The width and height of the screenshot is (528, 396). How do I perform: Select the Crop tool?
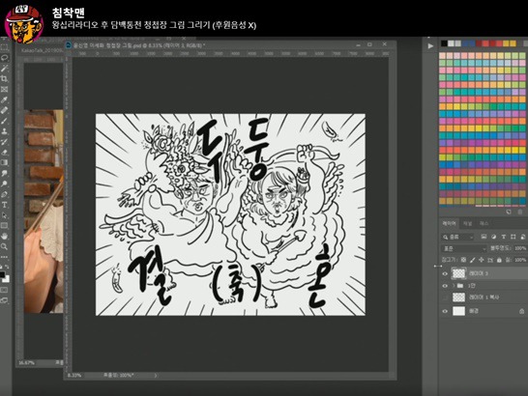pos(5,79)
